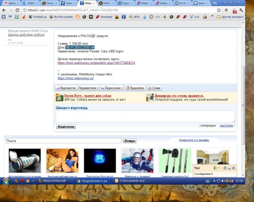Click the Відповісти reply button
The width and height of the screenshot is (254, 202).
click(x=66, y=88)
